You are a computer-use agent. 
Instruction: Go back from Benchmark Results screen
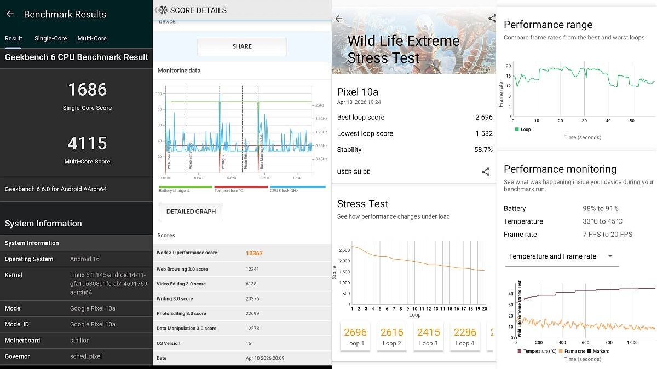click(10, 14)
